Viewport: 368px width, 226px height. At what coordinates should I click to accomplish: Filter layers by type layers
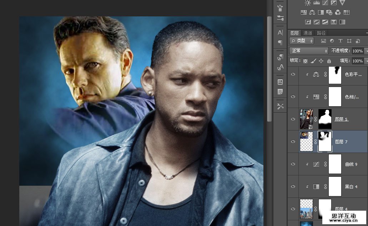pyautogui.click(x=341, y=41)
